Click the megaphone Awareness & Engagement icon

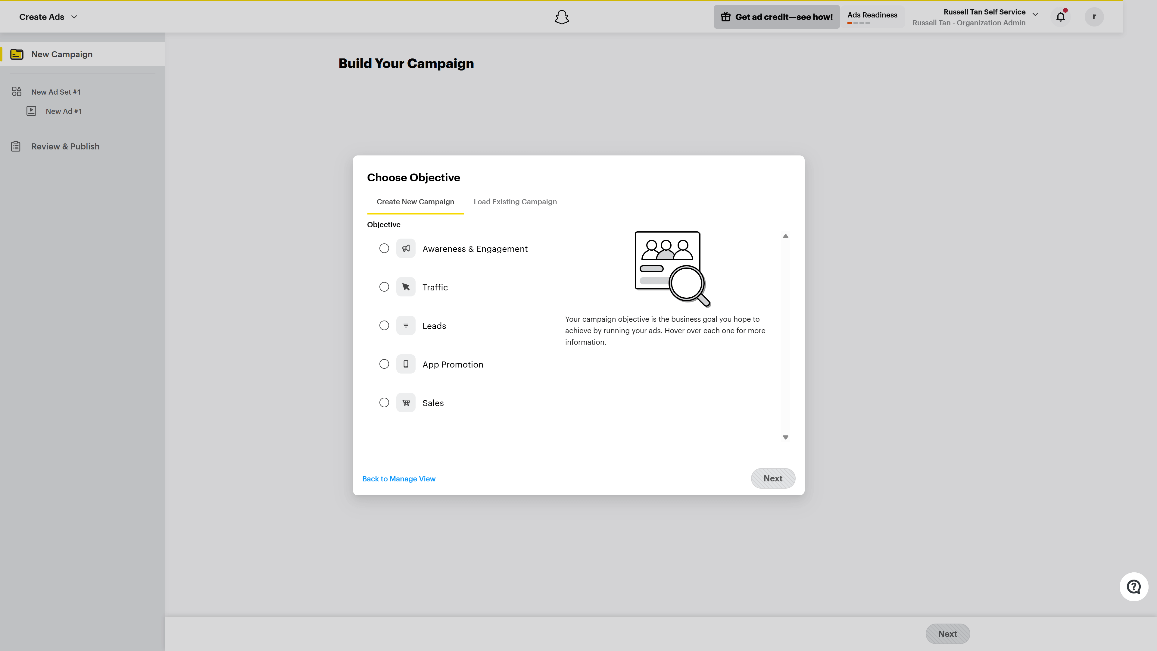(x=406, y=249)
